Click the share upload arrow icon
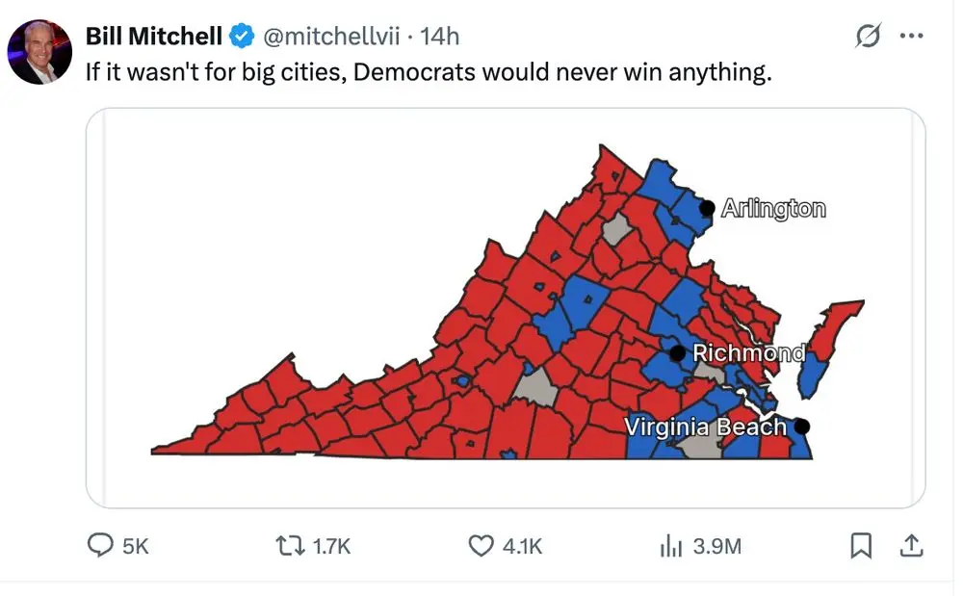The height and width of the screenshot is (596, 963). [909, 546]
